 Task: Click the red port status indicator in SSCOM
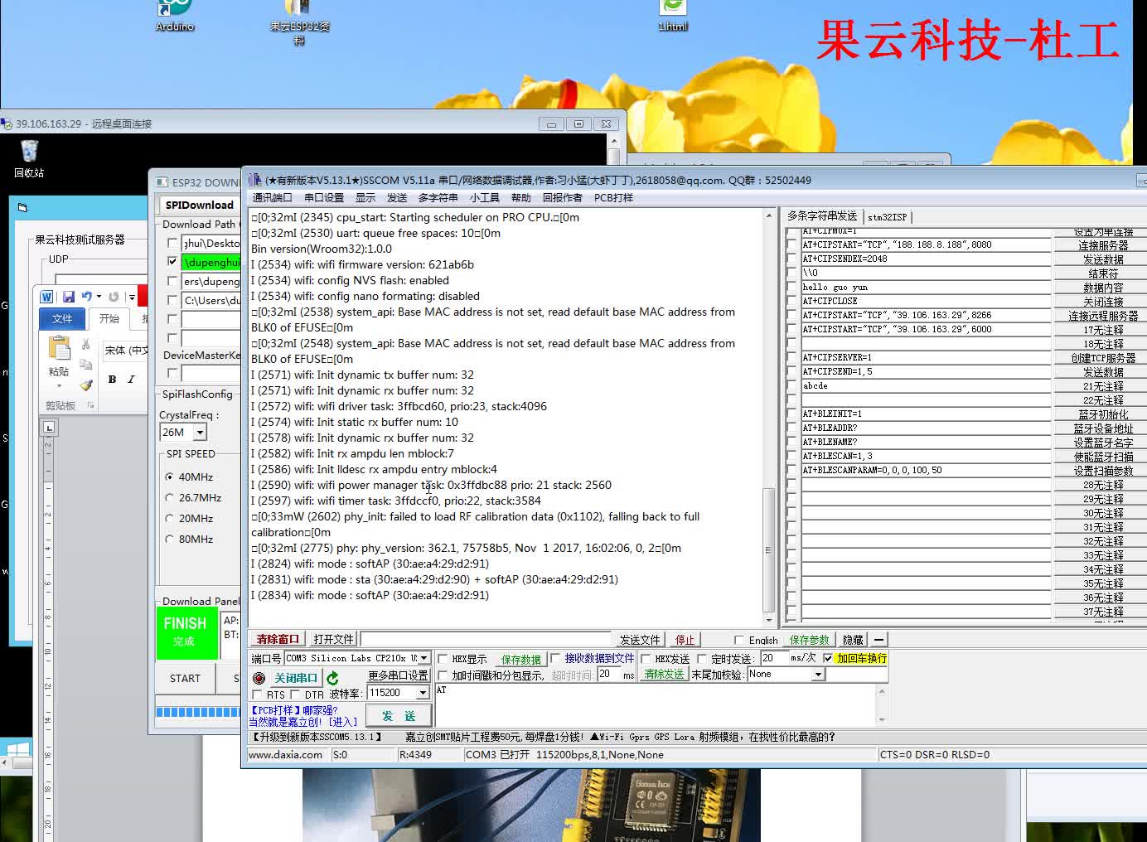click(259, 678)
